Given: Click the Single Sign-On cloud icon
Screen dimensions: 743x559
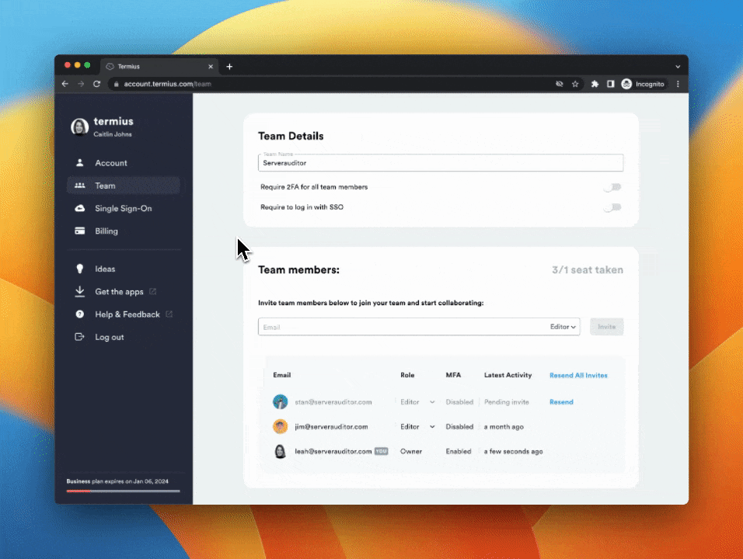Looking at the screenshot, I should [79, 208].
